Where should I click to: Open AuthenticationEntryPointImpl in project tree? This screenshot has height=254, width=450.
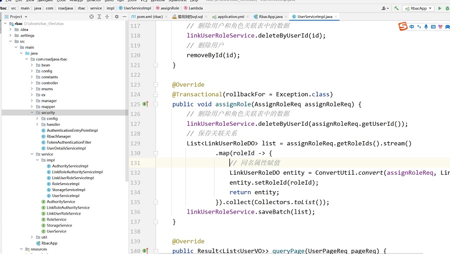pyautogui.click(x=72, y=130)
